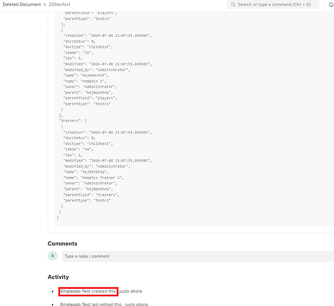334x306 pixels.
Task: Click the '"name": "kejm5te51q"' JSON line
Action: pyautogui.click(x=86, y=172)
